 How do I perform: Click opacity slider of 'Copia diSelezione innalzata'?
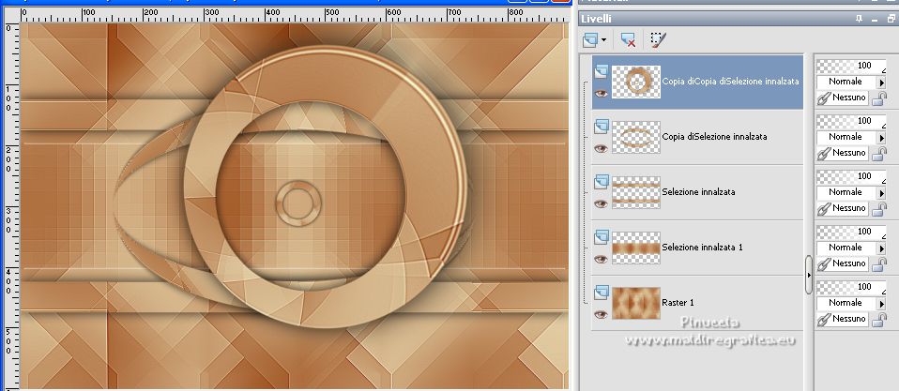(851, 121)
